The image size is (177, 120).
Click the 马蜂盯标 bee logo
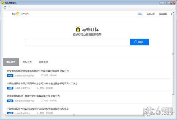click(x=78, y=29)
